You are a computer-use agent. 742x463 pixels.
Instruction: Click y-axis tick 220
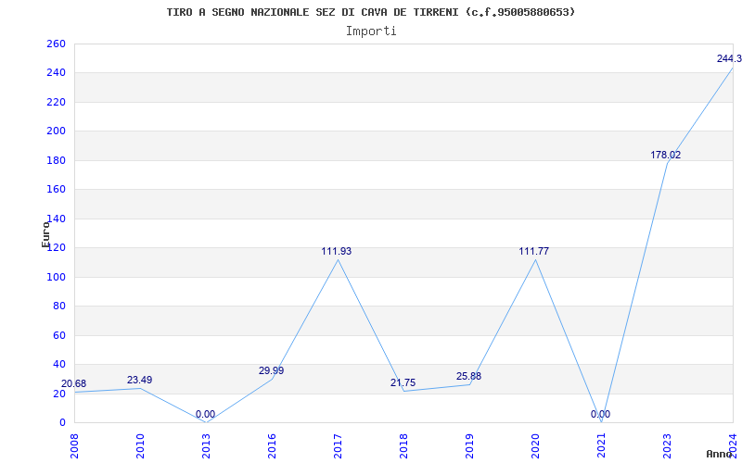click(x=56, y=102)
